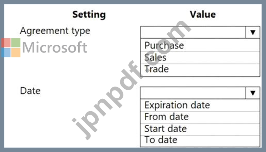The height and width of the screenshot is (152, 266).
Task: Click the blank row below Trade
Action: click(x=200, y=74)
